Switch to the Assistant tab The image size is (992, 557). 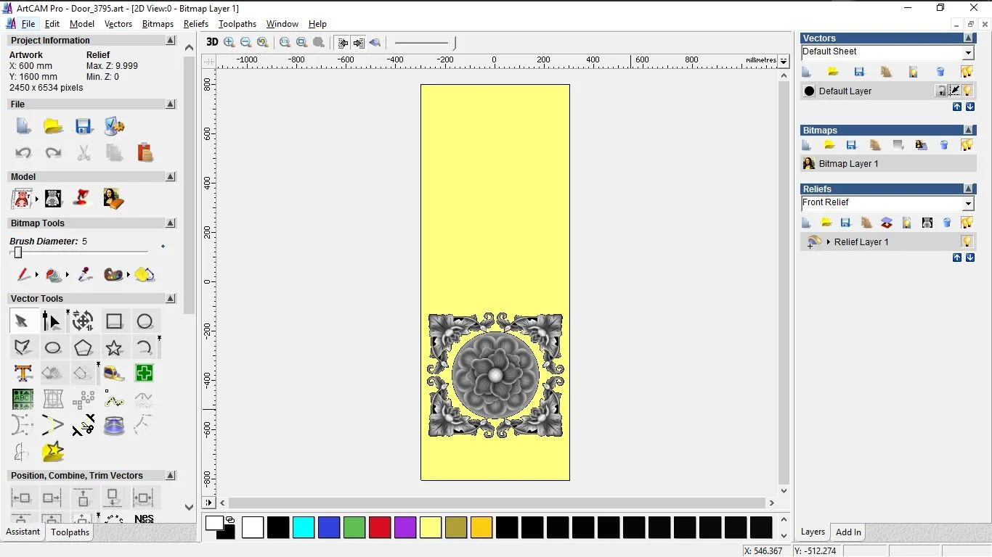click(23, 532)
